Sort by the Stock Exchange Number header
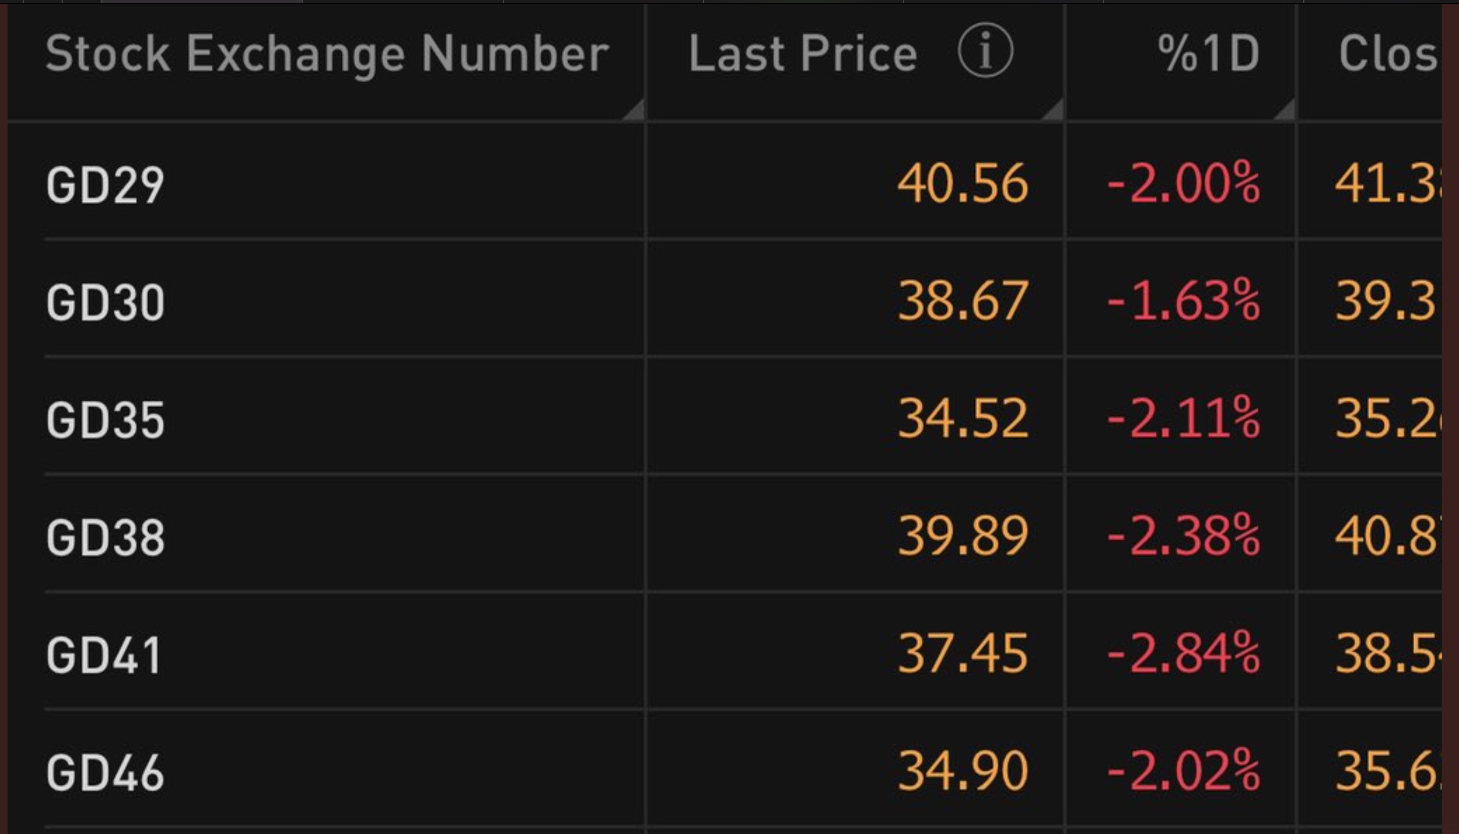 [327, 54]
